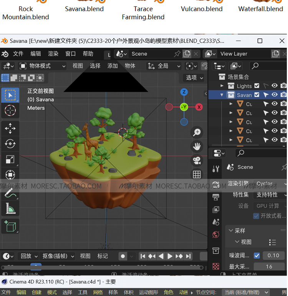Click the pan view hand icon
The height and width of the screenshot is (296, 288).
(197, 146)
